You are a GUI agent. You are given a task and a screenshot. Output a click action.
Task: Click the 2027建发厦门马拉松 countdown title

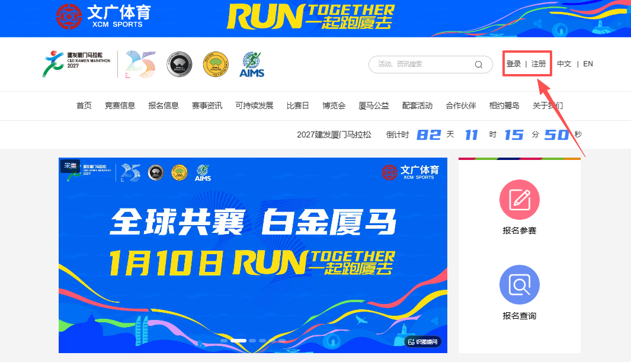tap(334, 134)
